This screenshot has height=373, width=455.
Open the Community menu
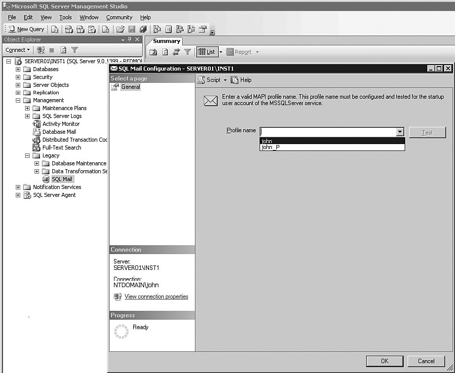point(119,17)
